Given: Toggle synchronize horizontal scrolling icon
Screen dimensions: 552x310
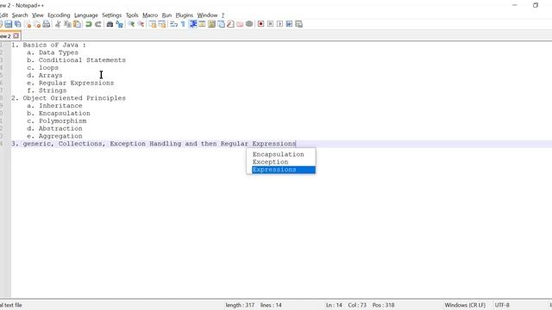Looking at the screenshot, I should click(161, 24).
